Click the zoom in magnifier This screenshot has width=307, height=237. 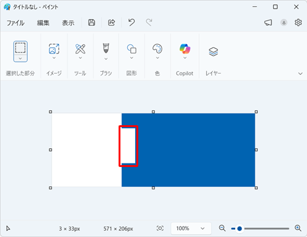(x=298, y=228)
